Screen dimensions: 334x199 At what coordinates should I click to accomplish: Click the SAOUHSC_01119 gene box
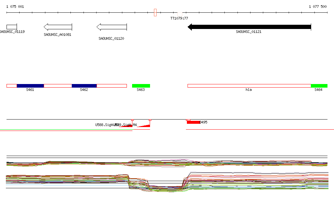(x=11, y=27)
